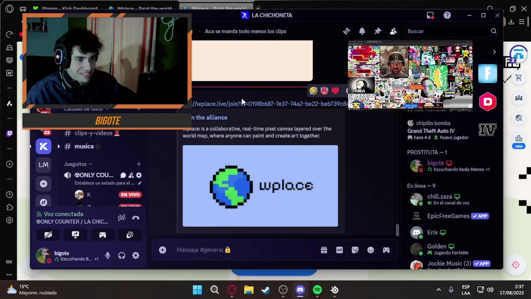Screen dimensions: 531x299
Task: Create channel in Jueguitos category
Action: tap(139, 164)
